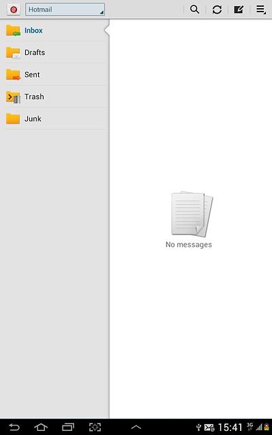Go to the Android home screen
Viewport: 272px width, 435px height.
coord(41,427)
